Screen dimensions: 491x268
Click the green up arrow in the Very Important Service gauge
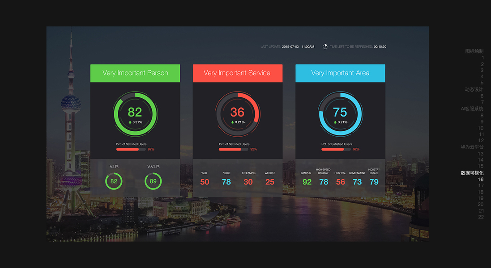click(x=232, y=122)
